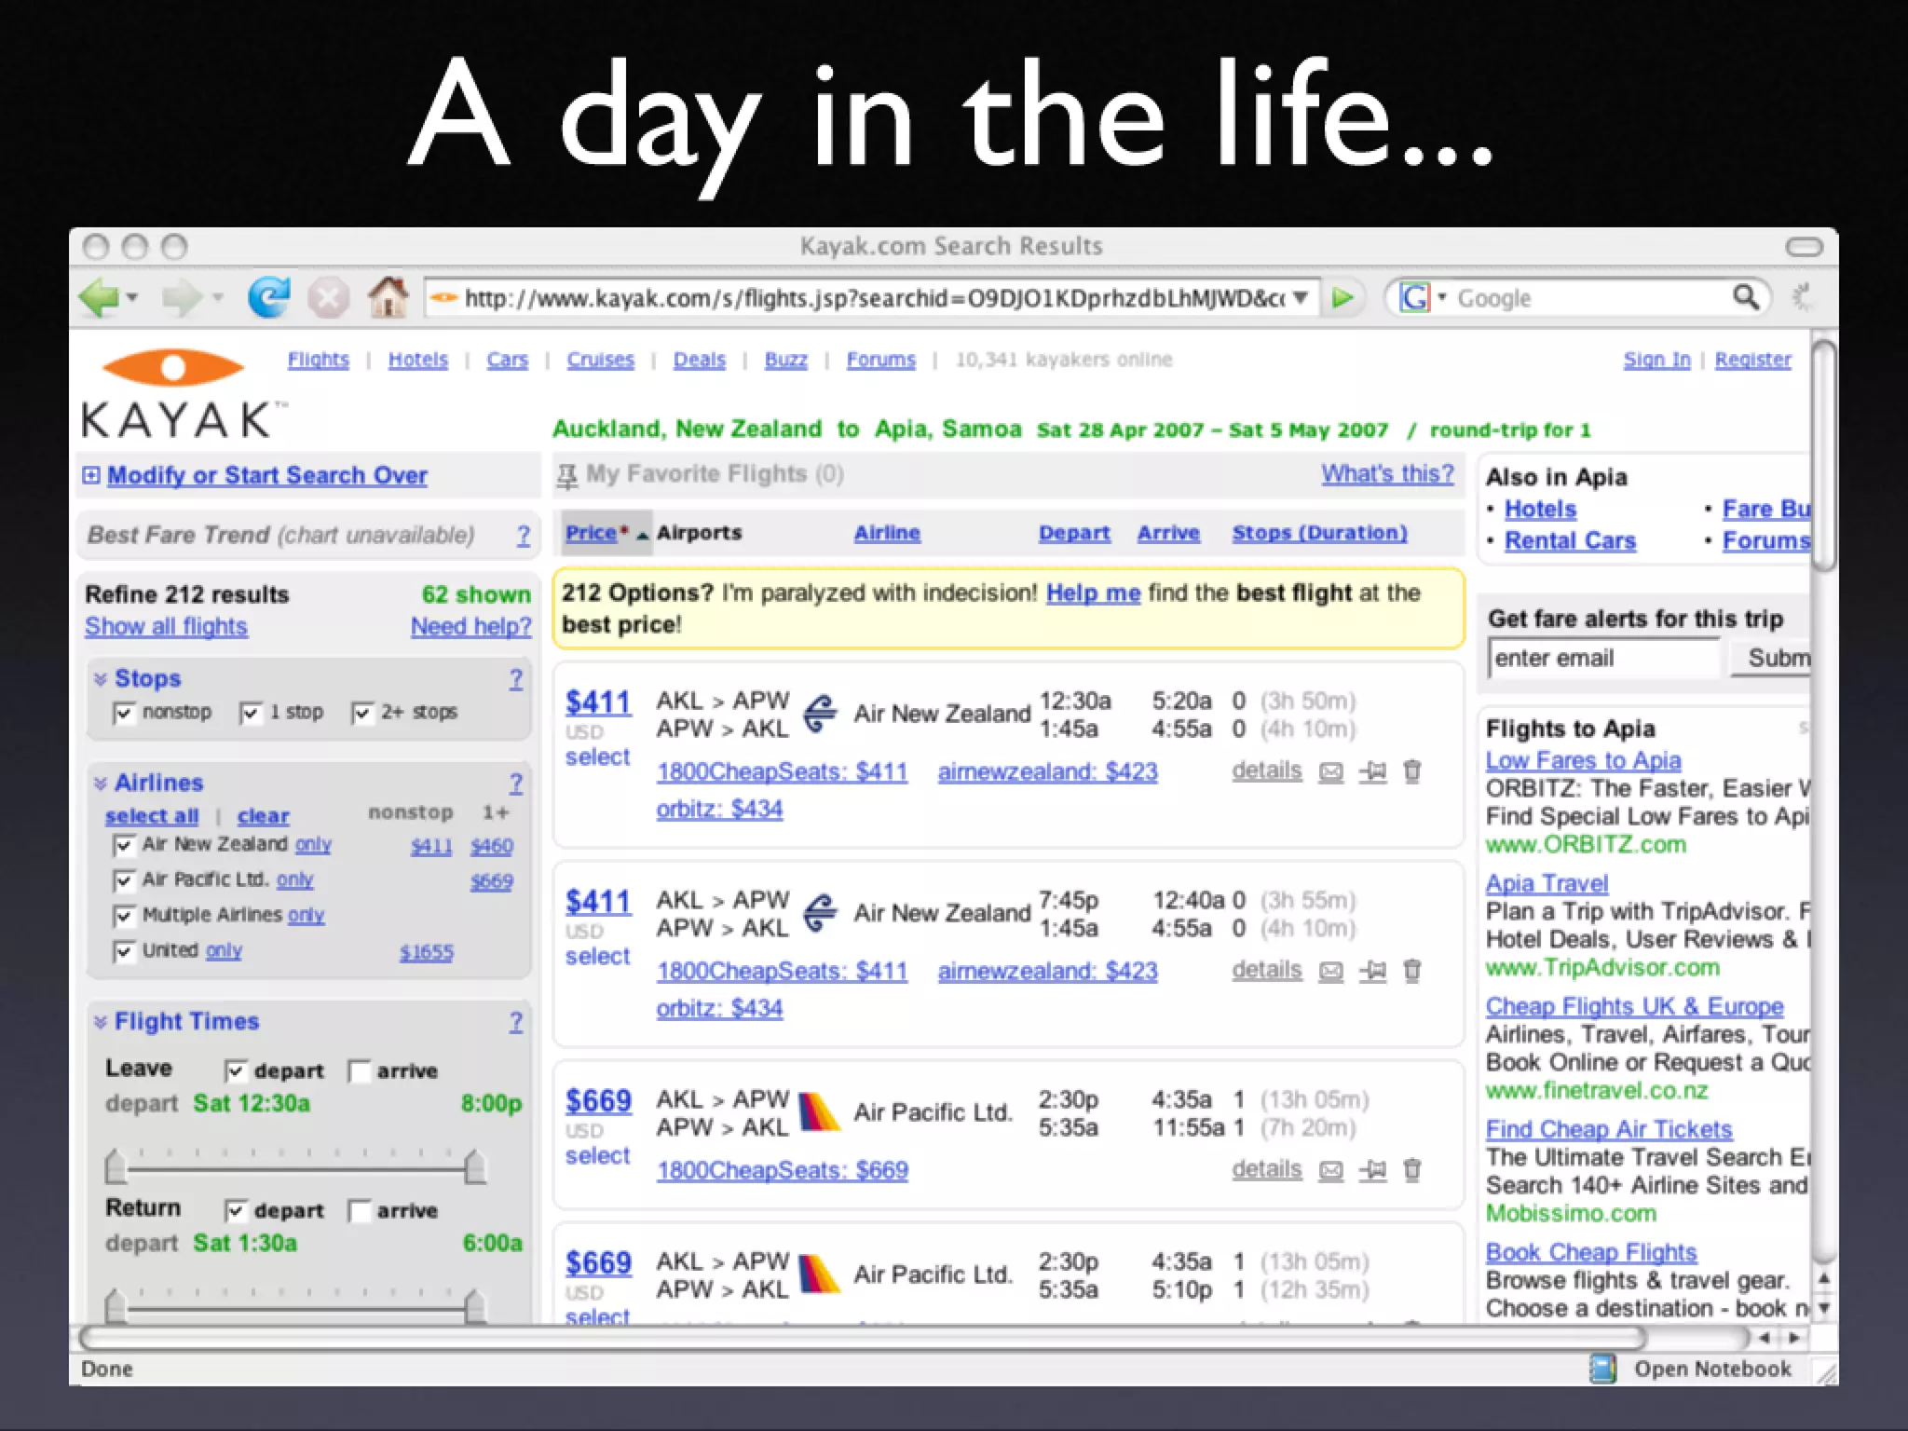Open the URL address bar dropdown
1908x1431 pixels.
click(x=1301, y=298)
